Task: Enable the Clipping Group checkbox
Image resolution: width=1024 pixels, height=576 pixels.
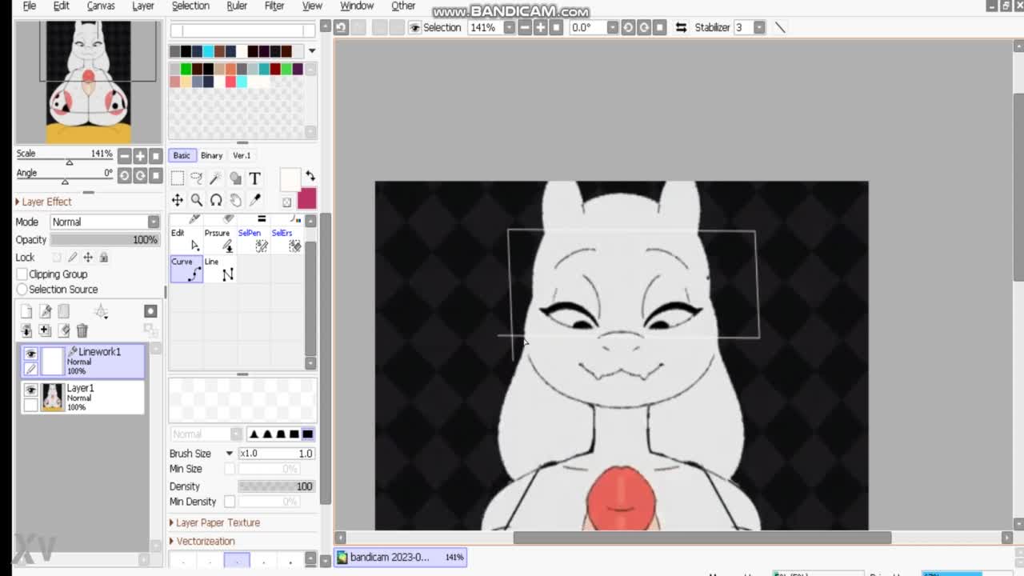Action: (22, 274)
